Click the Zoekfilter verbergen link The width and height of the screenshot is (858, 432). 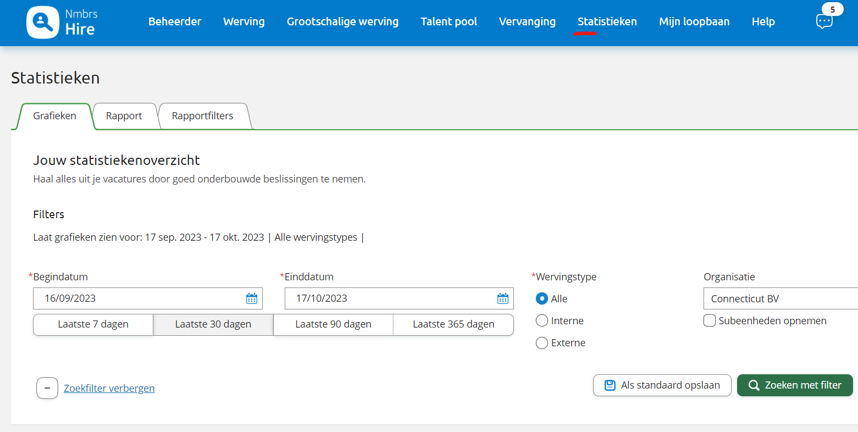109,389
